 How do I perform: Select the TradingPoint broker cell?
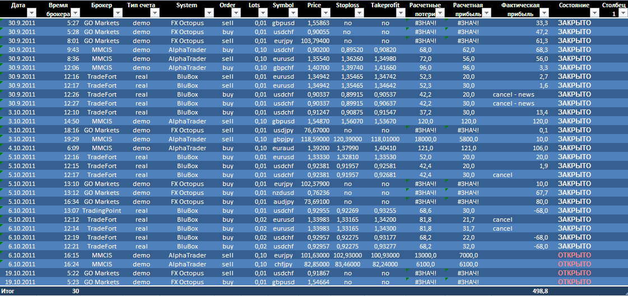point(102,211)
